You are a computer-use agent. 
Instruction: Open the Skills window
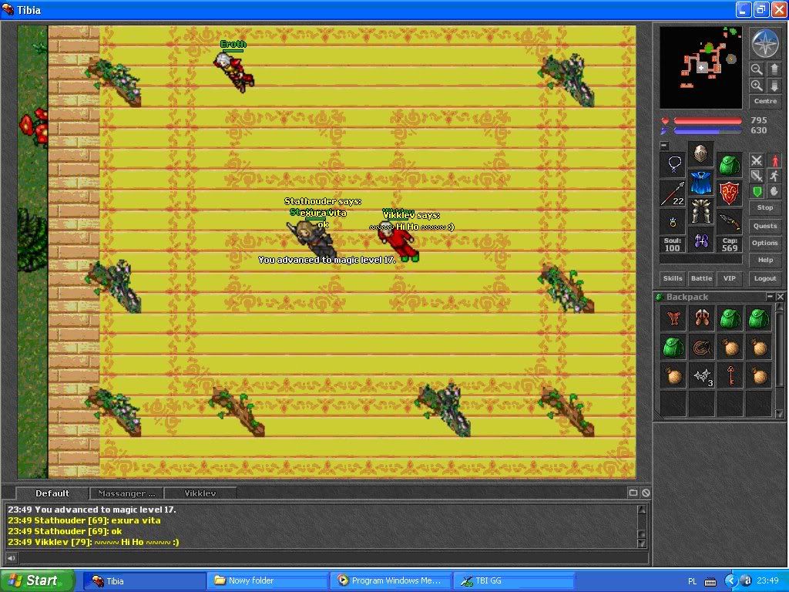[673, 278]
